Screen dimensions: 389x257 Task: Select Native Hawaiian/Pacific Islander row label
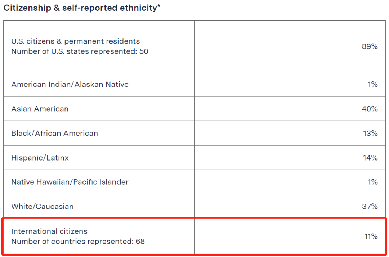click(70, 182)
